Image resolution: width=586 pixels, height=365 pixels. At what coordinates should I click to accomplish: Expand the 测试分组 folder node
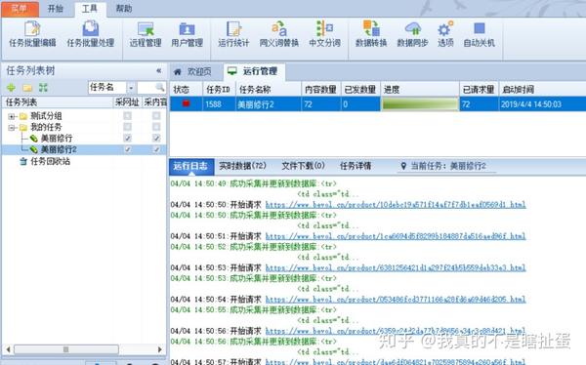click(11, 116)
